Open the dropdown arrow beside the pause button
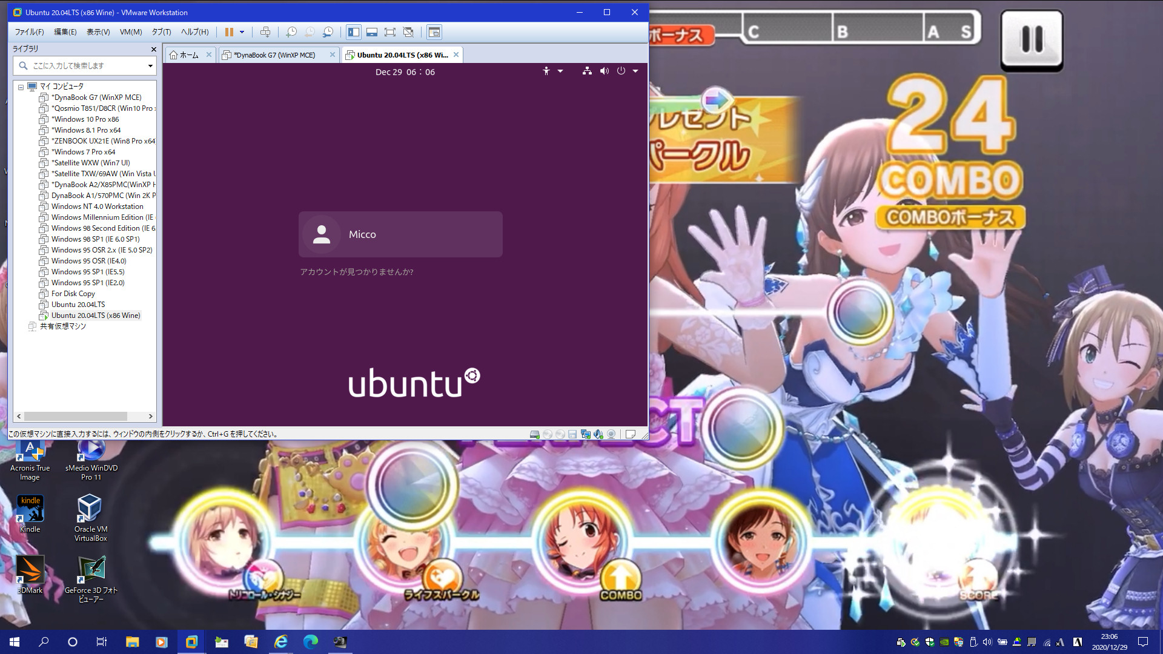This screenshot has height=654, width=1163. [x=242, y=32]
